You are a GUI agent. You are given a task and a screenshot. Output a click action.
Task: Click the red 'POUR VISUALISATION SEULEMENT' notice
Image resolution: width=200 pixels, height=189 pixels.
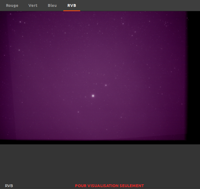click(x=110, y=186)
